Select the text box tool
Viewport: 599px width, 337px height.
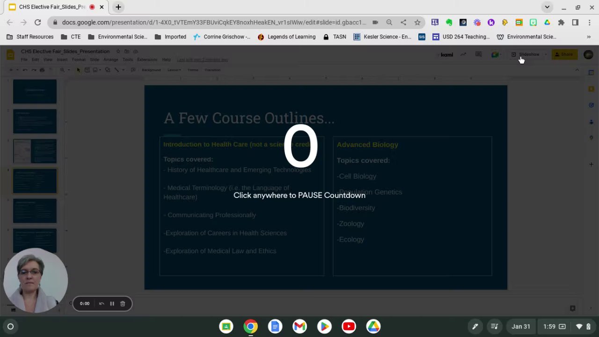tap(87, 70)
